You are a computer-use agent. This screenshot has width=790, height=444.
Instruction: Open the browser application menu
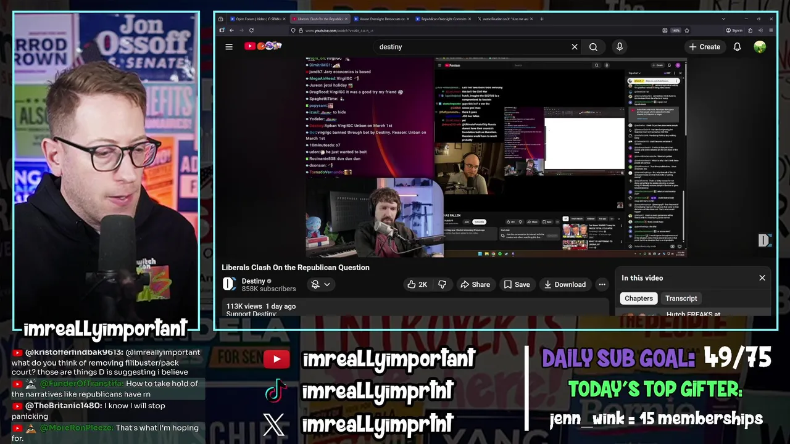pyautogui.click(x=771, y=30)
